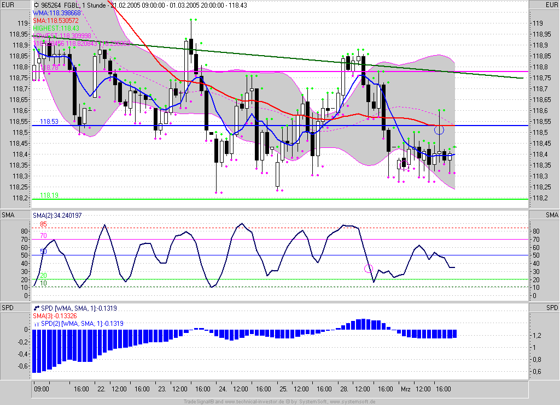Select the WMA:118.398668 legend label

coord(57,12)
